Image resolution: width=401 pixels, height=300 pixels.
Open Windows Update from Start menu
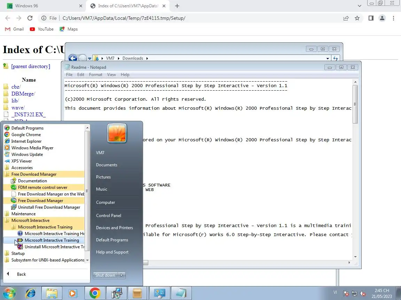(x=44, y=155)
